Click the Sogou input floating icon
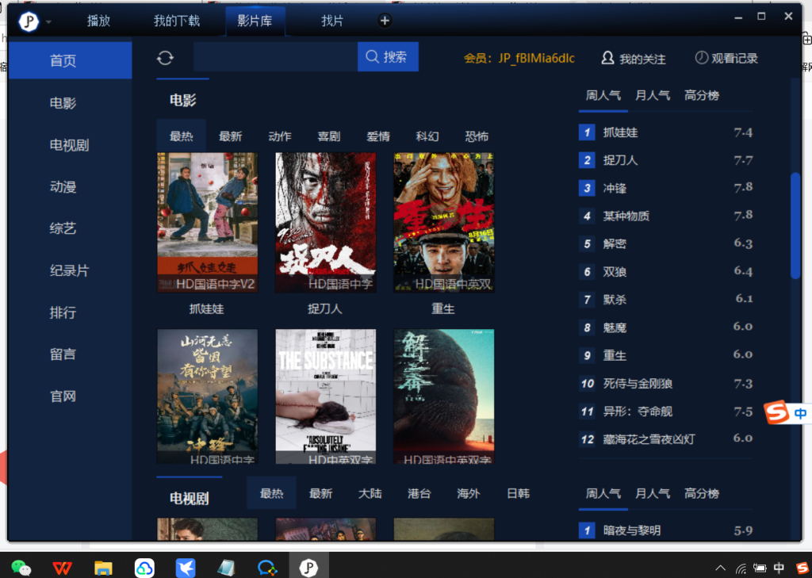 [777, 413]
